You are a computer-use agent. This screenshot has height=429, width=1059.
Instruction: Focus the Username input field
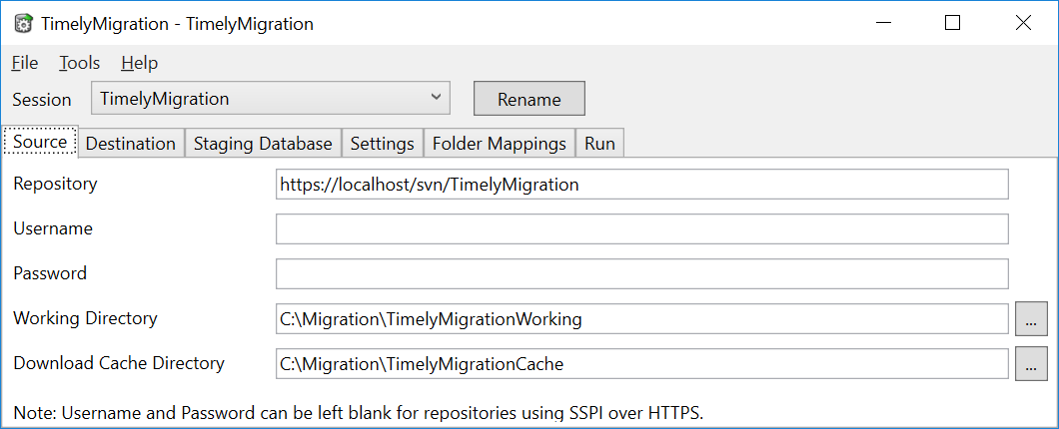tap(642, 228)
